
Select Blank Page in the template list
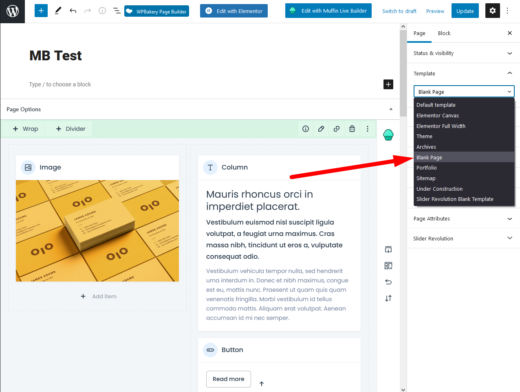(x=464, y=157)
